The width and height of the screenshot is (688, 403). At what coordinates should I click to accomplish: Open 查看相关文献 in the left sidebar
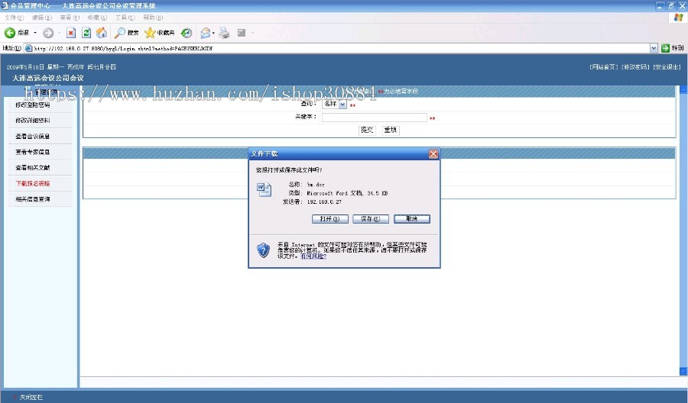32,168
